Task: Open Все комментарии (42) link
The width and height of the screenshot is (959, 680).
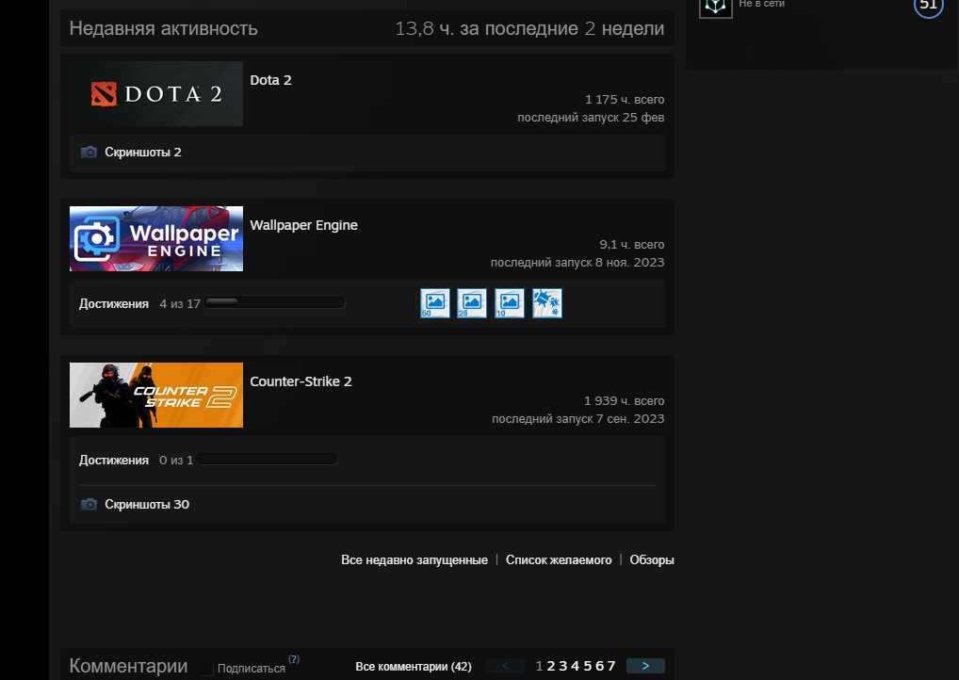Action: [414, 667]
